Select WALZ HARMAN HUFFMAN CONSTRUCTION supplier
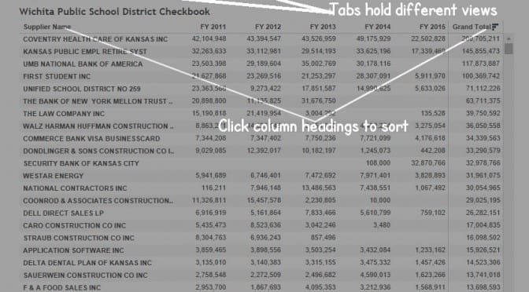Viewport: 529px width, 292px height. 98,126
